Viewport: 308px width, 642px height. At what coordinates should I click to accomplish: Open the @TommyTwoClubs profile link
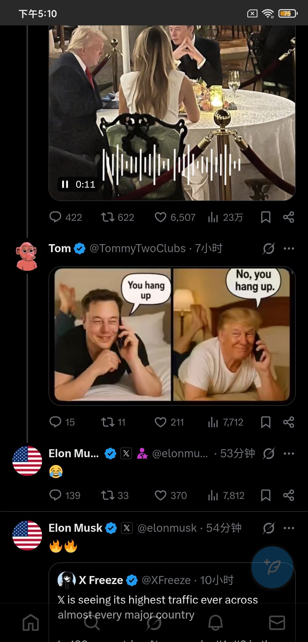(137, 248)
